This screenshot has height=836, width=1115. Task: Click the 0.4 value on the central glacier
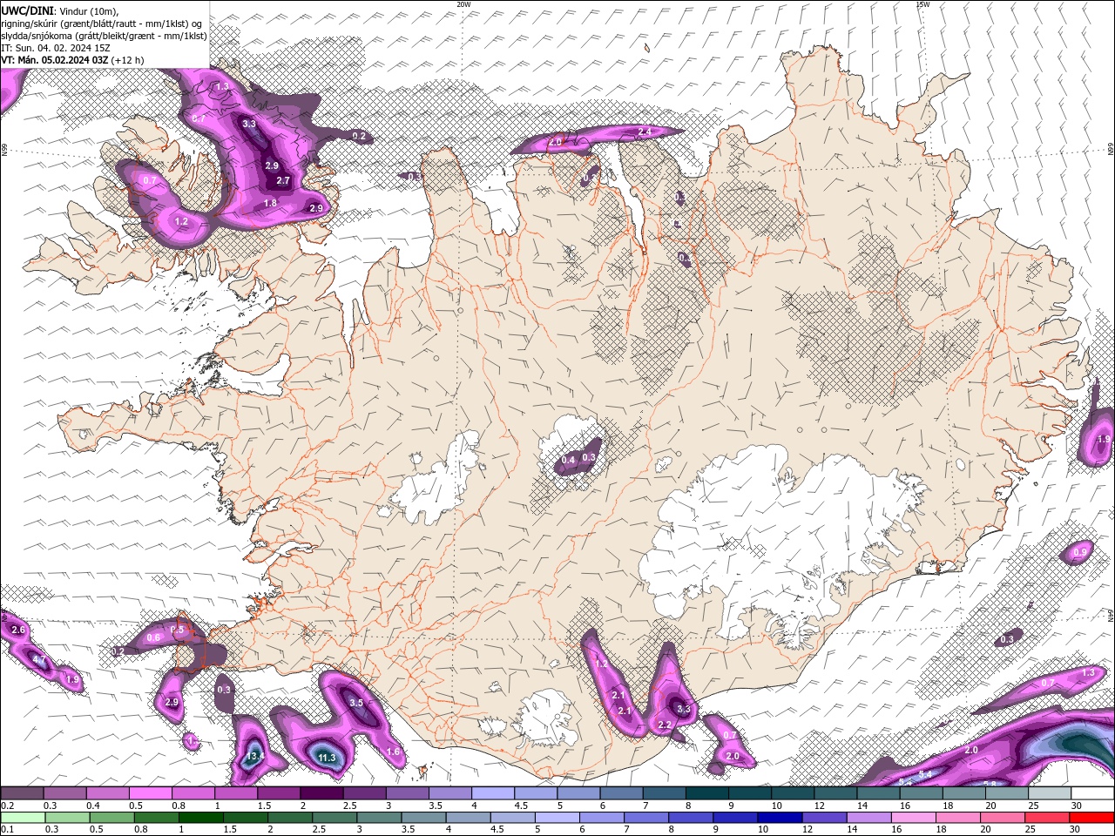click(x=568, y=460)
